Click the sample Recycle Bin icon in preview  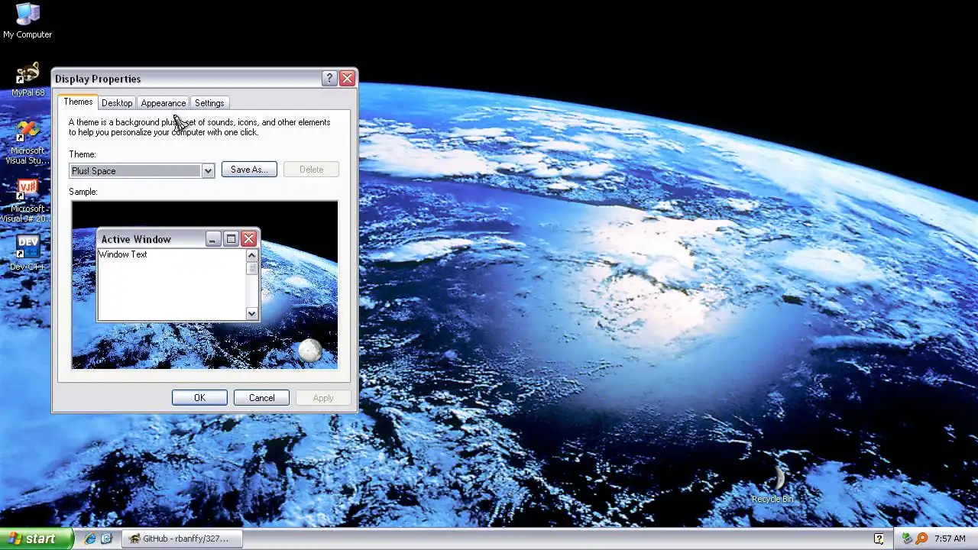(x=309, y=350)
